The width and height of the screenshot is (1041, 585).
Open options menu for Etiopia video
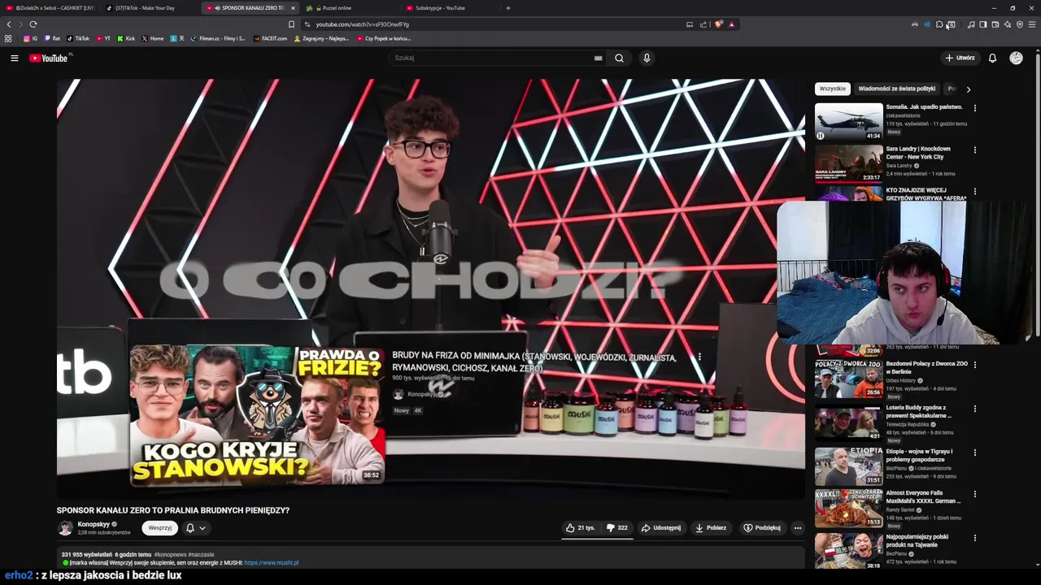974,452
